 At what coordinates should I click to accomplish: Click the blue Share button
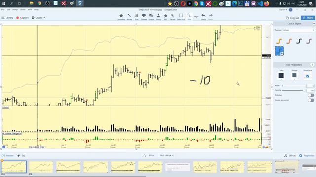point(308,18)
